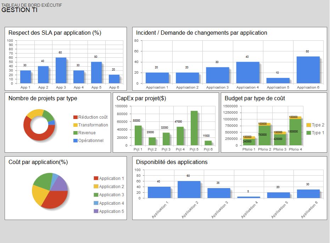
Task: Click the yellow Type 2 legend swatch
Action: [309, 125]
